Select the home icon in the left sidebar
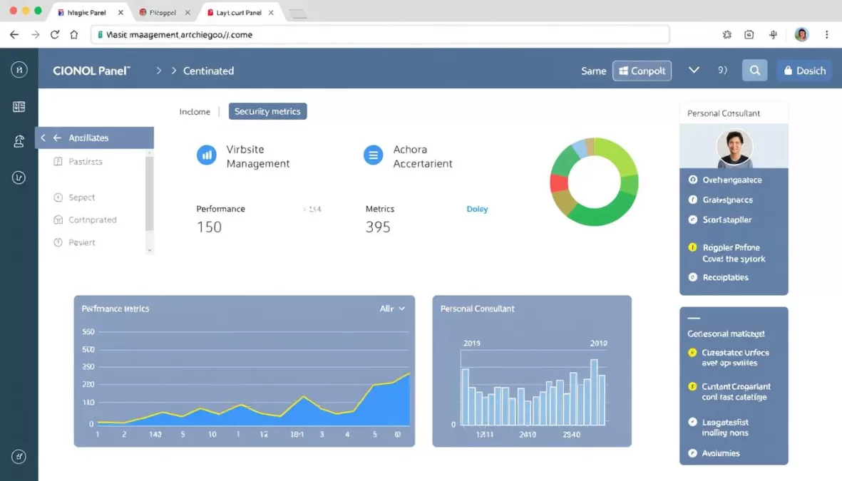This screenshot has width=842, height=481. 19,70
